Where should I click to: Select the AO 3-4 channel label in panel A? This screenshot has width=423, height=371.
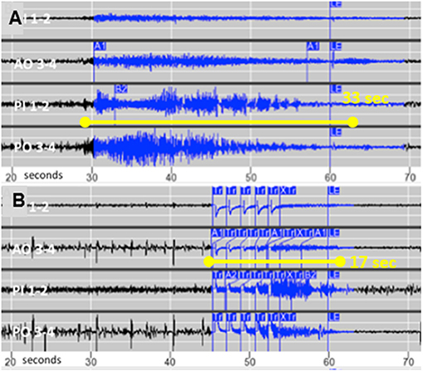click(36, 65)
